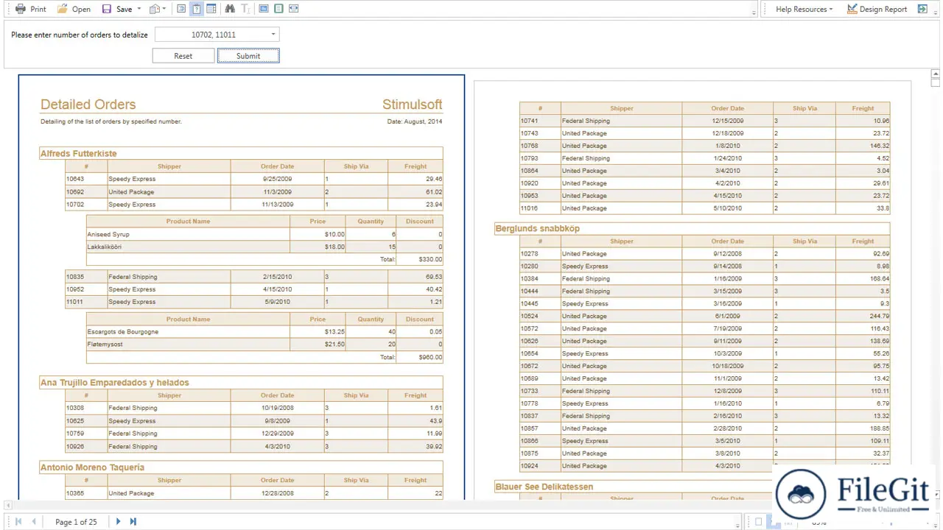Viewport: 943px width, 530px height.
Task: Click the 'Stimulsoft' report header text
Action: click(x=413, y=105)
